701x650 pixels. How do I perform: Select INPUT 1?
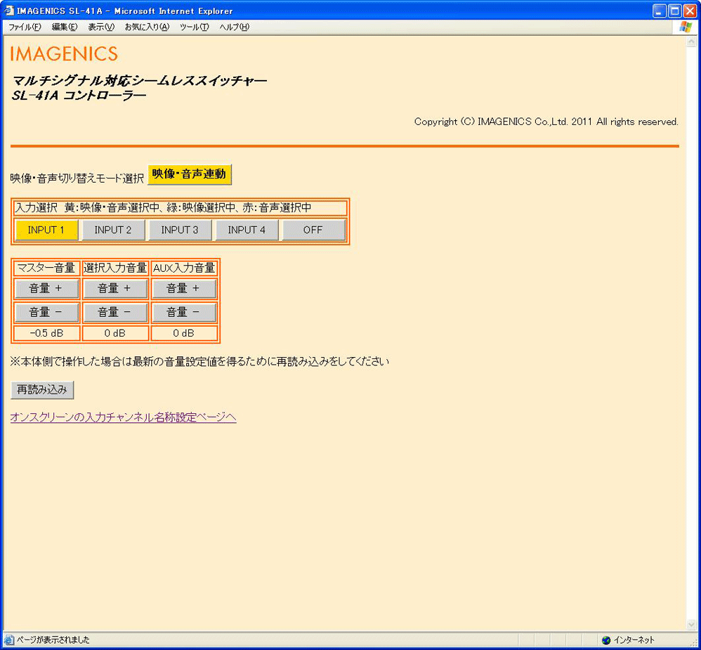pyautogui.click(x=46, y=230)
